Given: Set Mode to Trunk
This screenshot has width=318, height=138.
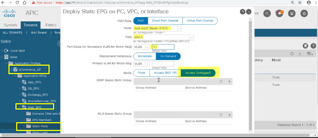Looking at the screenshot, I should pos(141,73).
